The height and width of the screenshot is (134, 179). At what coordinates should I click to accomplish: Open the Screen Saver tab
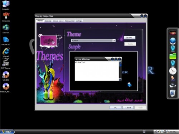tap(58, 21)
